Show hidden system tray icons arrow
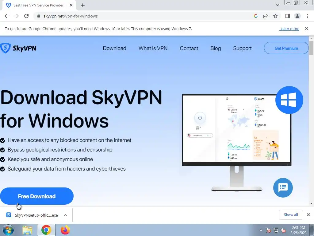 tap(261, 230)
